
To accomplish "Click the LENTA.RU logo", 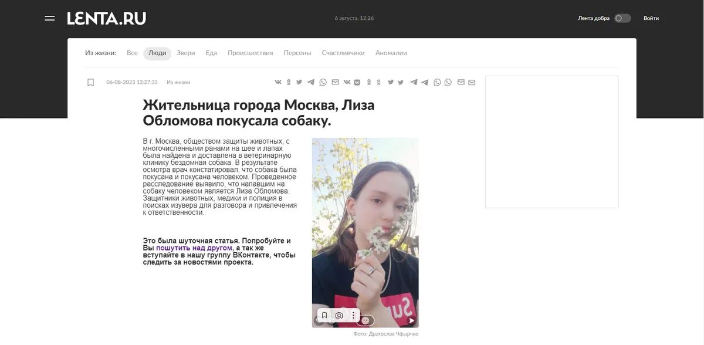I will click(106, 17).
